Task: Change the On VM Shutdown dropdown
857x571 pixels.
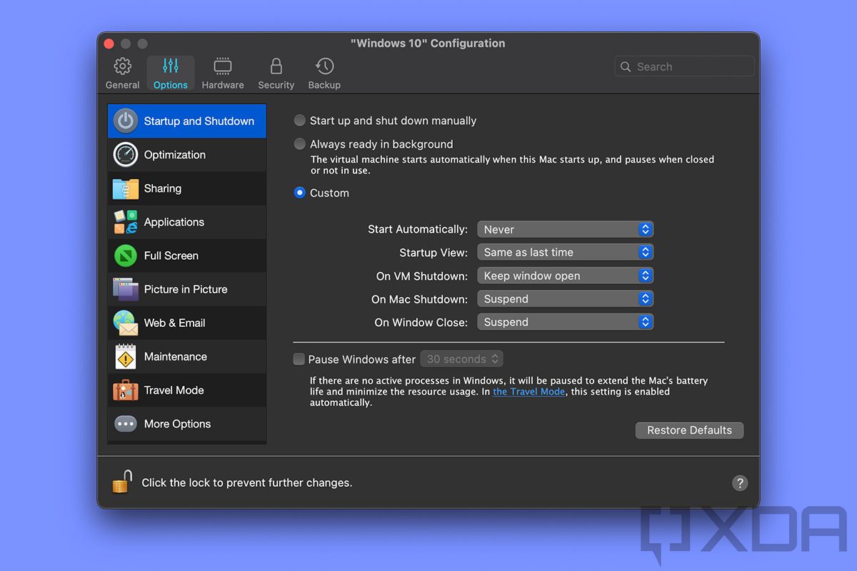Action: point(565,276)
